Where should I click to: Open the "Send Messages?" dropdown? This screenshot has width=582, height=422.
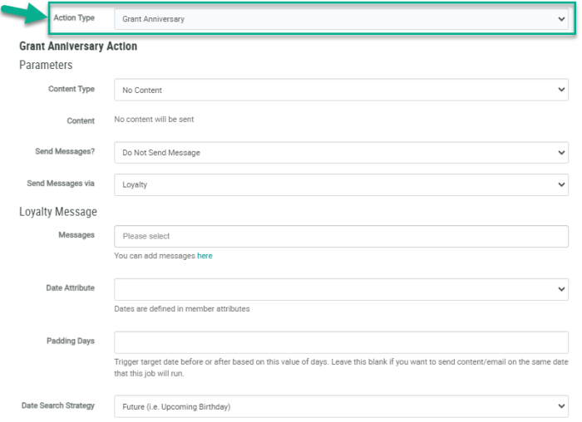(341, 153)
